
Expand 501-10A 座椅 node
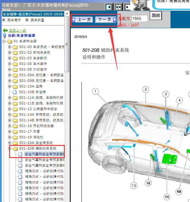click(9, 87)
